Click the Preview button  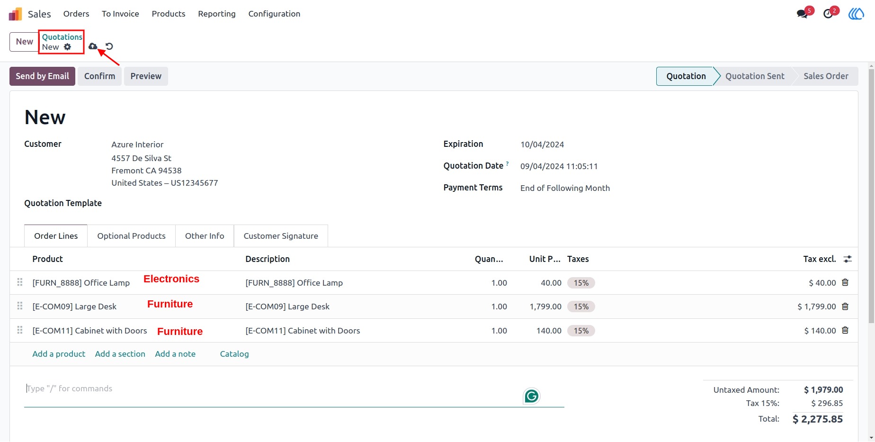[146, 76]
